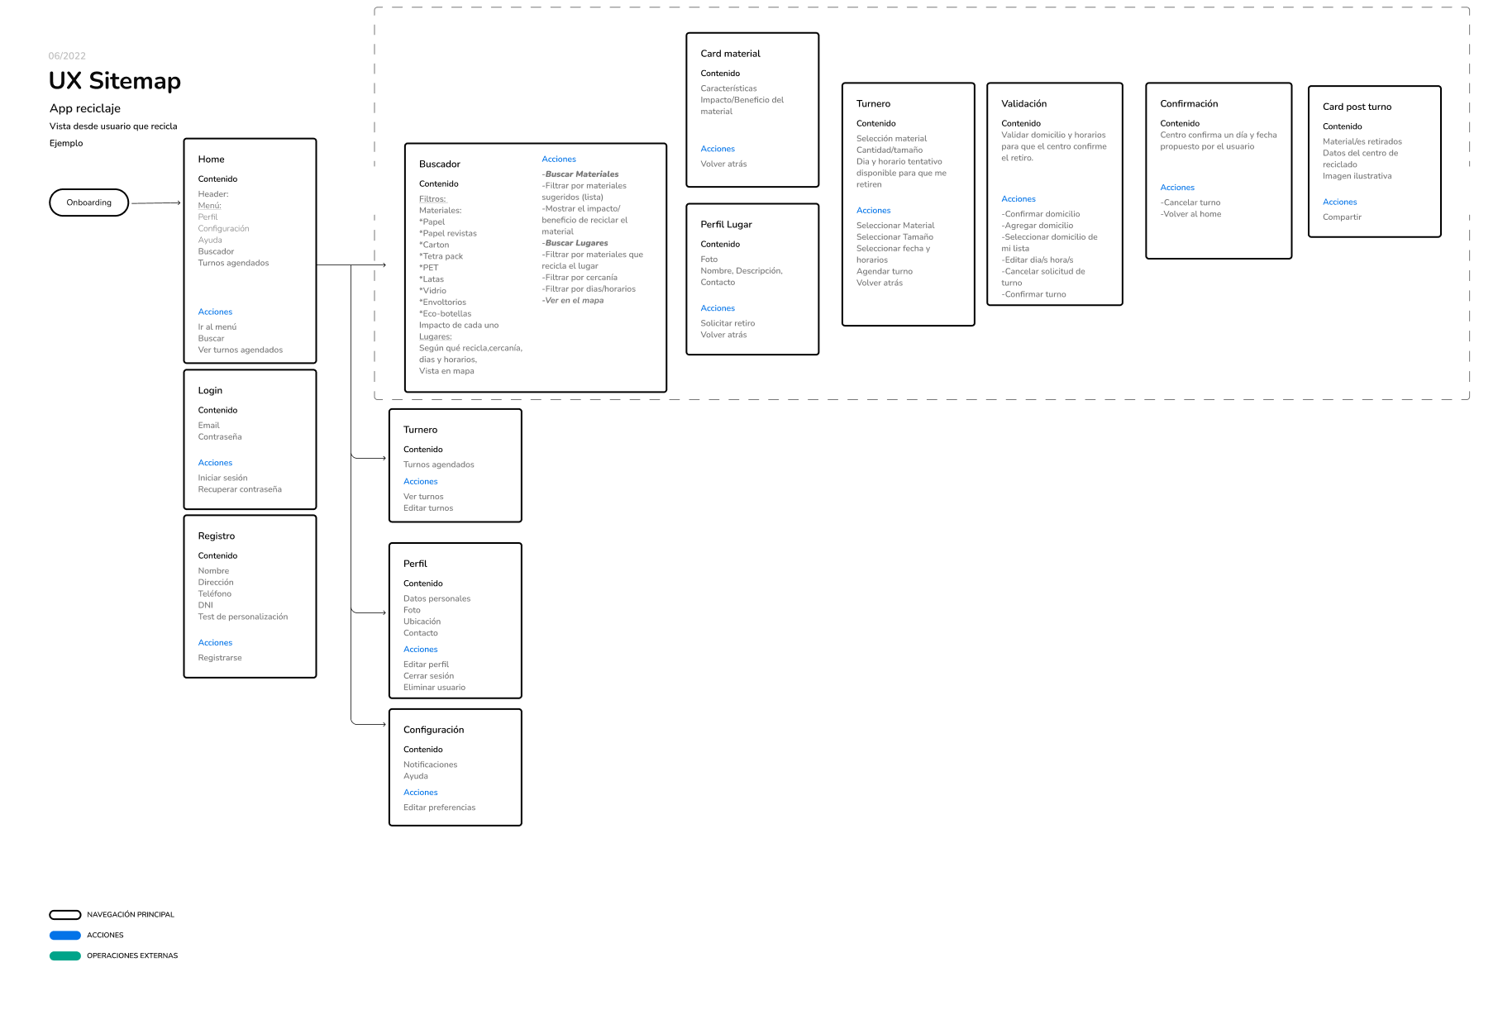Select -Agregar domicilio action
Screen dimensions: 1498x1010
pos(1038,226)
